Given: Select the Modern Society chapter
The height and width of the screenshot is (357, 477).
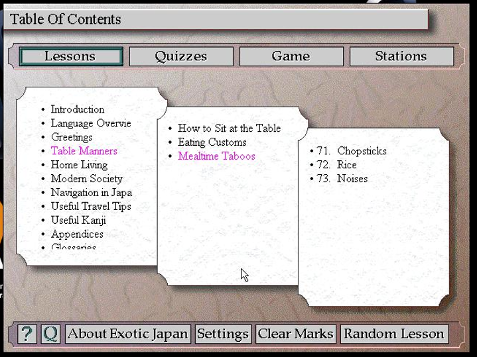Looking at the screenshot, I should click(87, 179).
